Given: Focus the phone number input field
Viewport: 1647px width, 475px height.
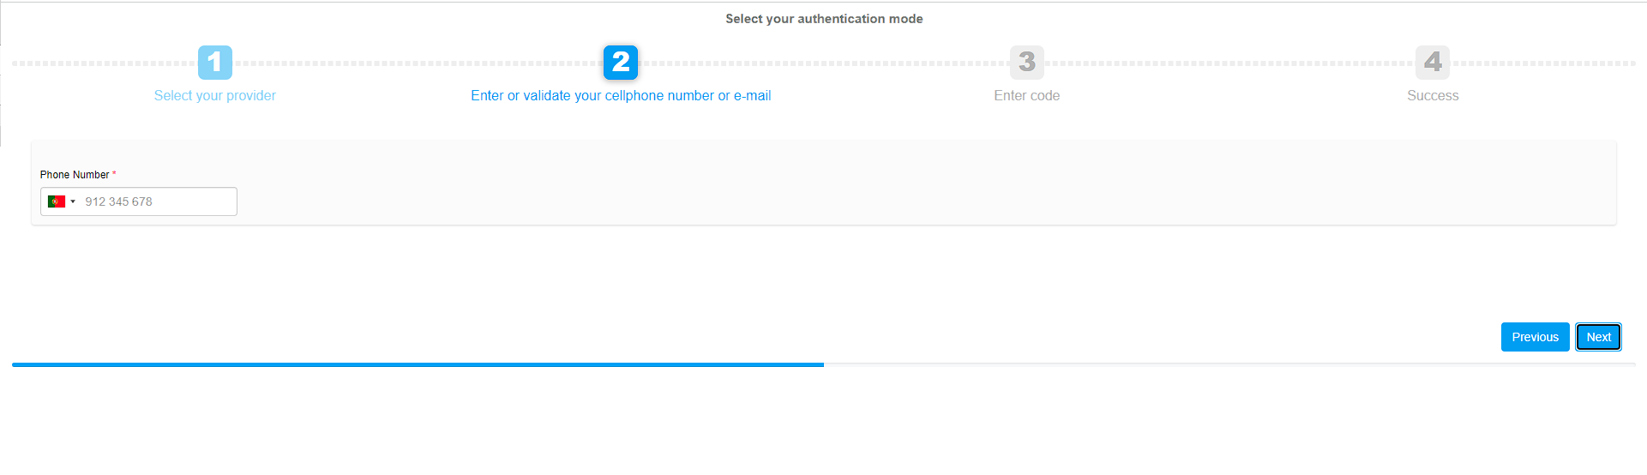Looking at the screenshot, I should (159, 201).
